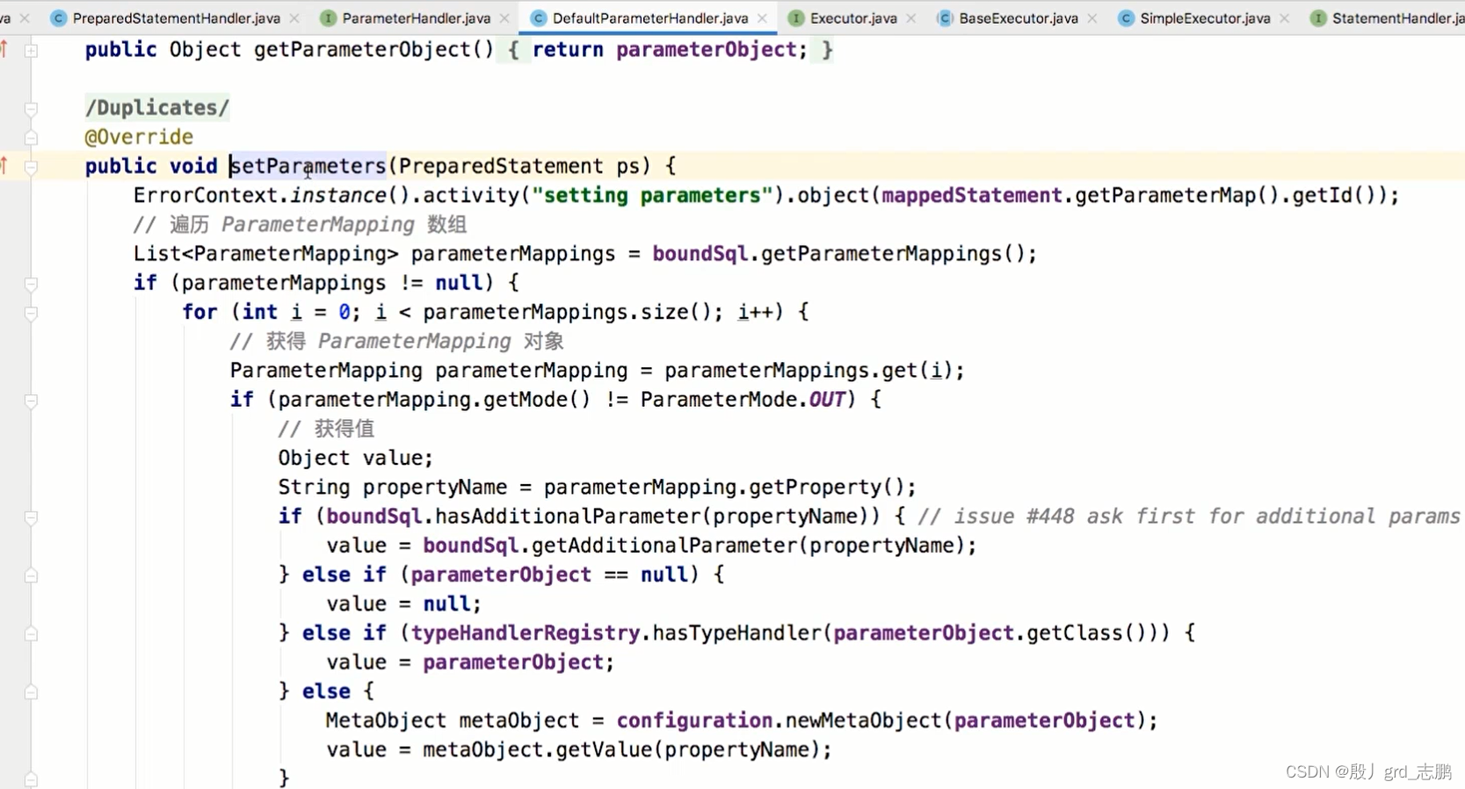Click the PreparedStatement parameter type

tap(501, 166)
